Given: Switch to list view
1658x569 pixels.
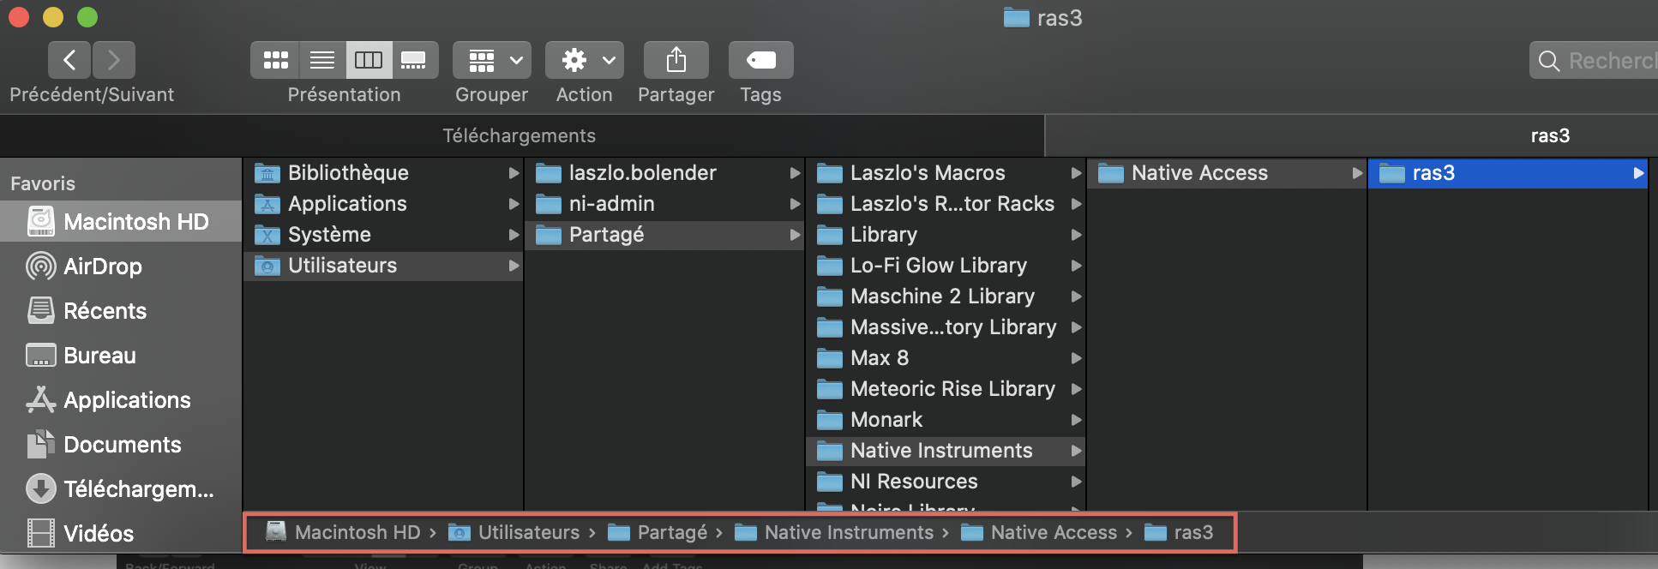Looking at the screenshot, I should [322, 60].
